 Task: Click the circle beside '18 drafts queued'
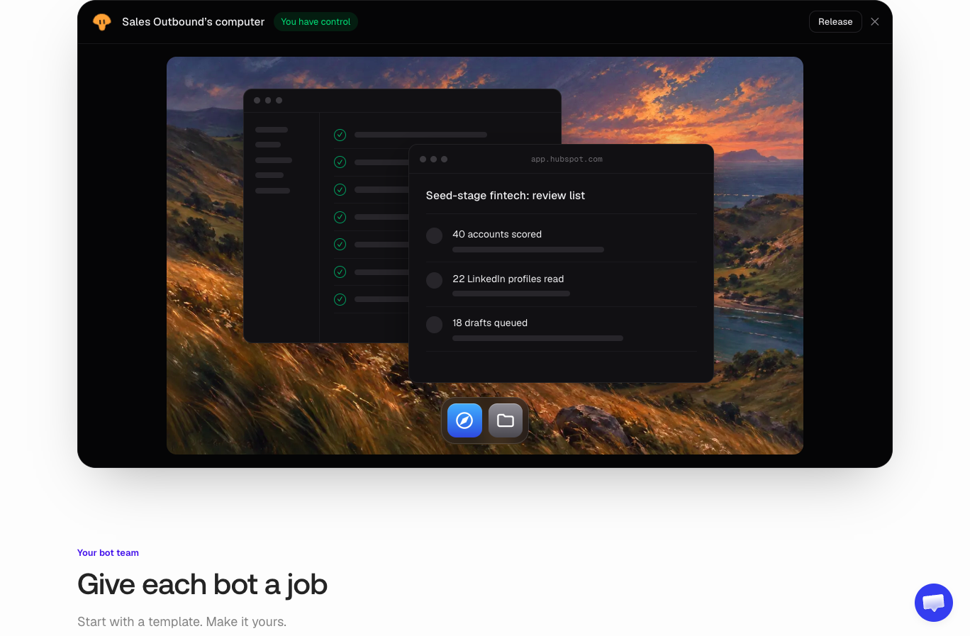click(435, 325)
